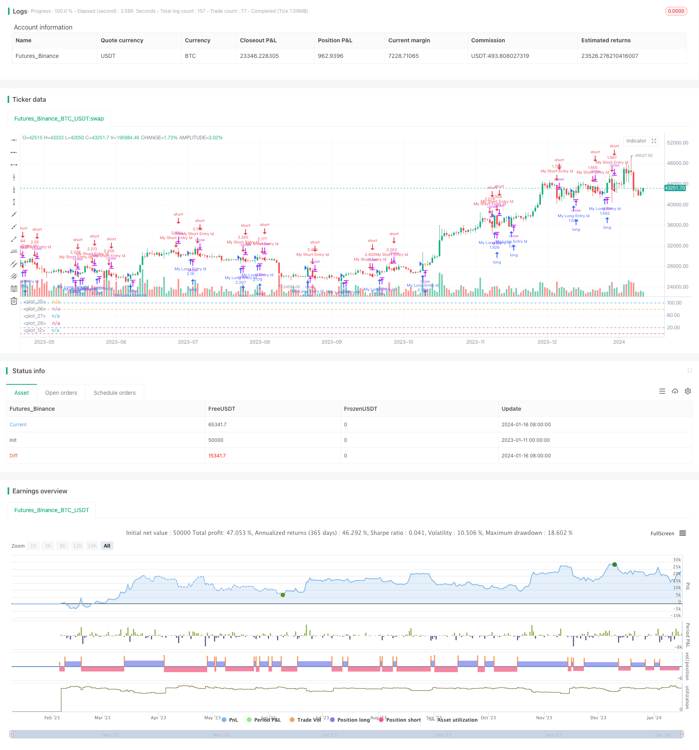Image resolution: width=699 pixels, height=750 pixels.
Task: Select the price line 123 tool
Action: (14, 251)
